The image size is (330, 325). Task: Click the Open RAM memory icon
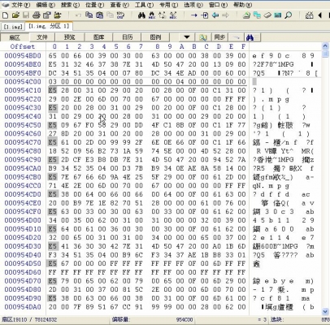[x=278, y=15]
